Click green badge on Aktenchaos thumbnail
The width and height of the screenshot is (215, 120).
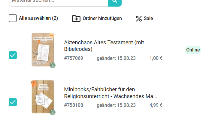(x=53, y=66)
